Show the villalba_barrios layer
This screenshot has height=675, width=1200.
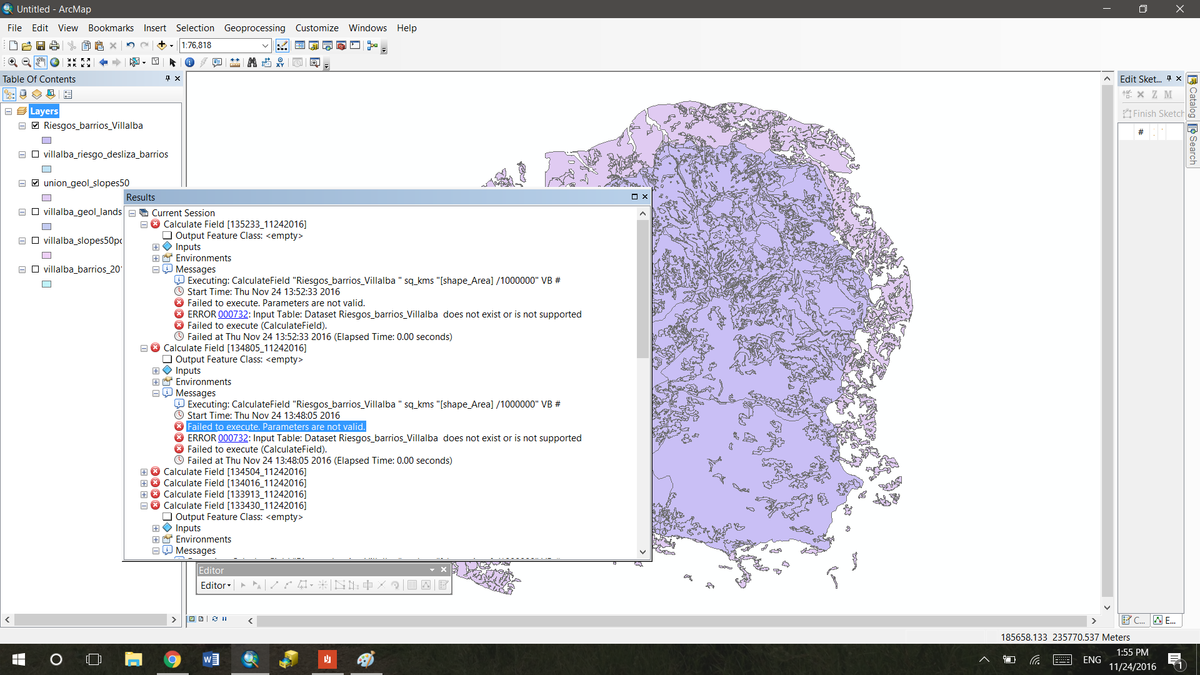[x=36, y=269]
